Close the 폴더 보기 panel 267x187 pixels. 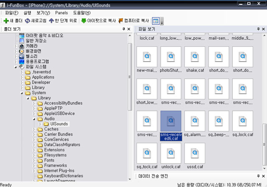[x=129, y=29]
